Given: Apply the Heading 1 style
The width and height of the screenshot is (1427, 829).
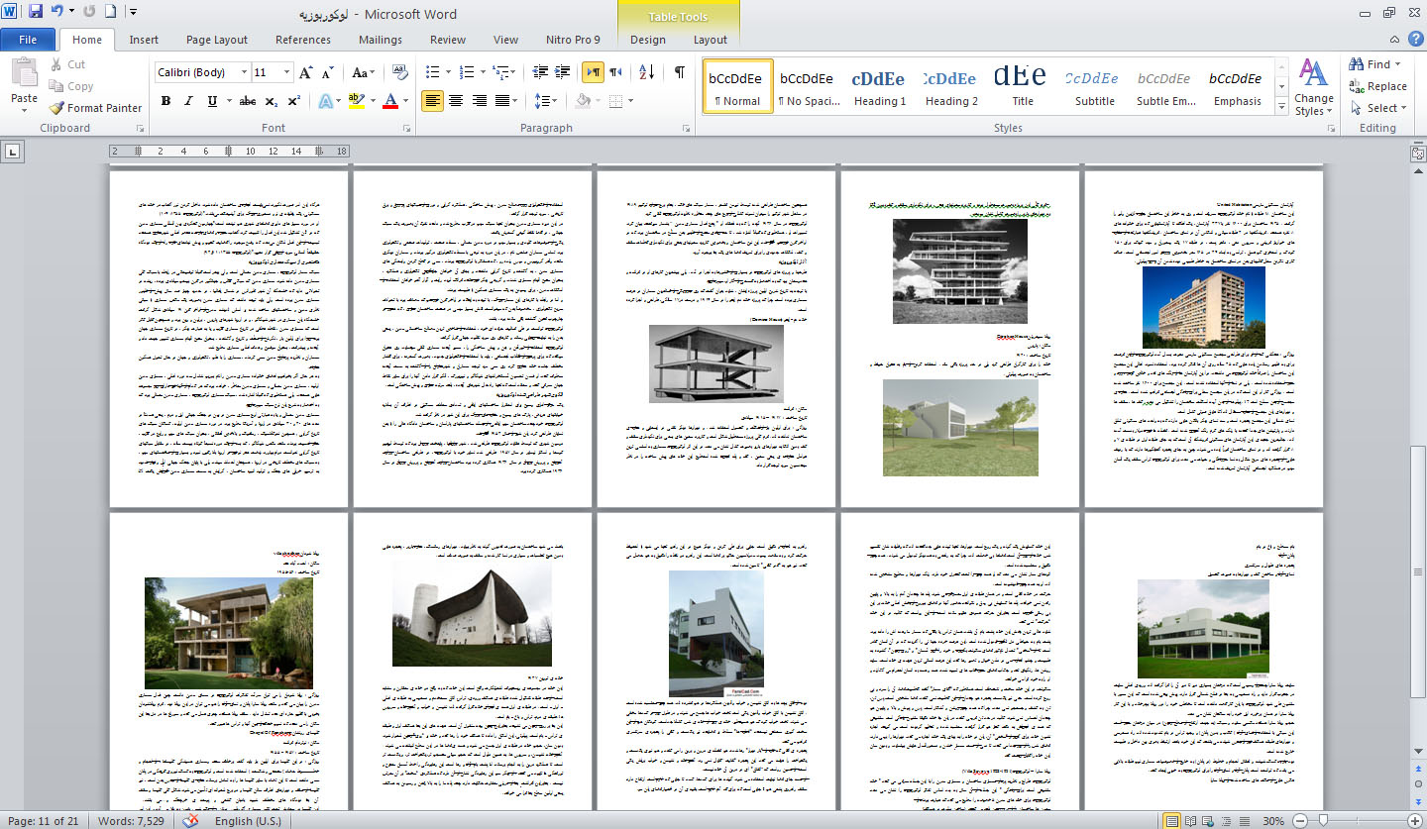Looking at the screenshot, I should click(879, 87).
